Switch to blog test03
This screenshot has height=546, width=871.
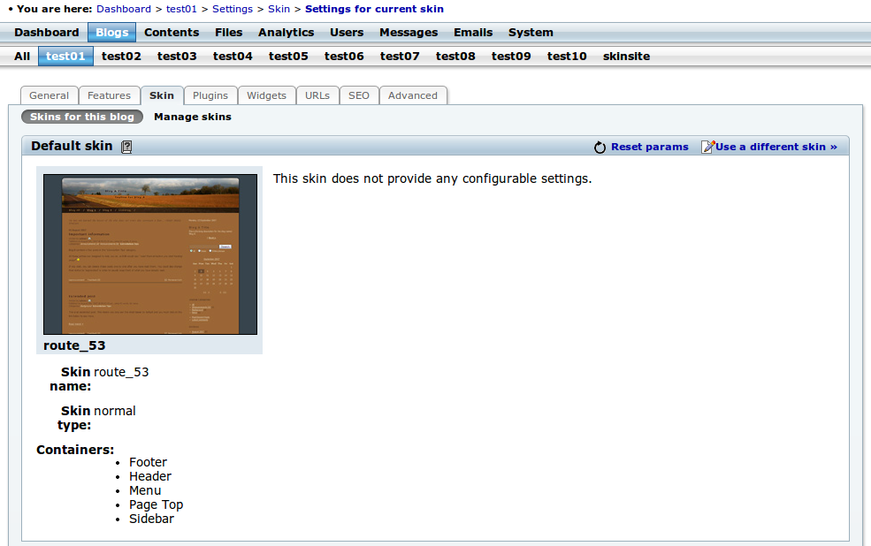point(177,56)
